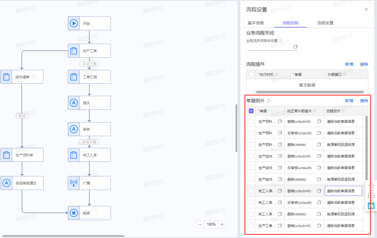Click the A icon on the 提交 node
The image size is (377, 238).
click(x=74, y=103)
